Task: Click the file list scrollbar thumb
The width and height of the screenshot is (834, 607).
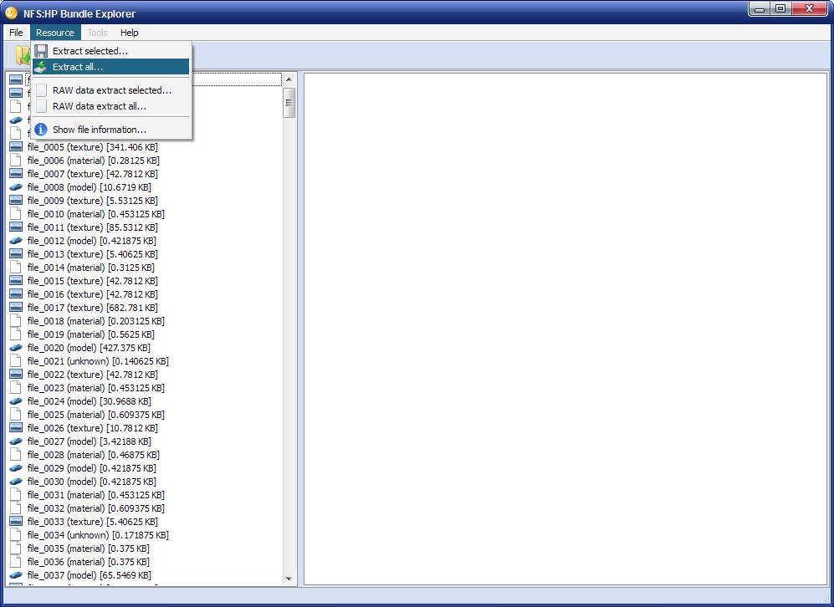Action: point(289,103)
